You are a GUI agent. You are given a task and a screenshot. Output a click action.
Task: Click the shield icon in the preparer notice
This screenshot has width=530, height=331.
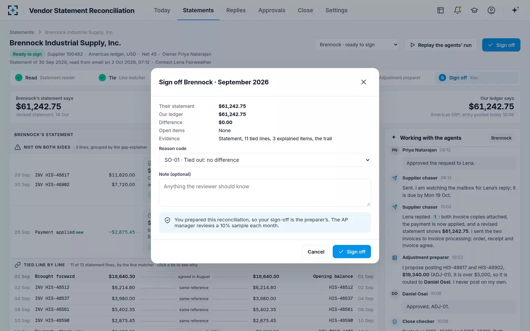pyautogui.click(x=167, y=220)
